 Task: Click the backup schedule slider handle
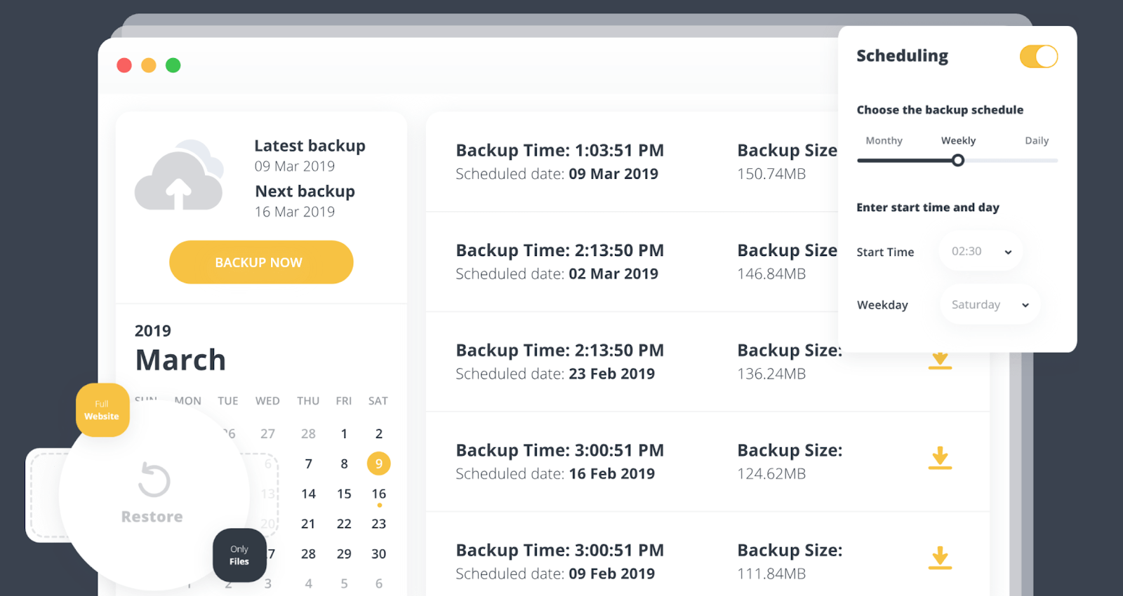click(958, 161)
